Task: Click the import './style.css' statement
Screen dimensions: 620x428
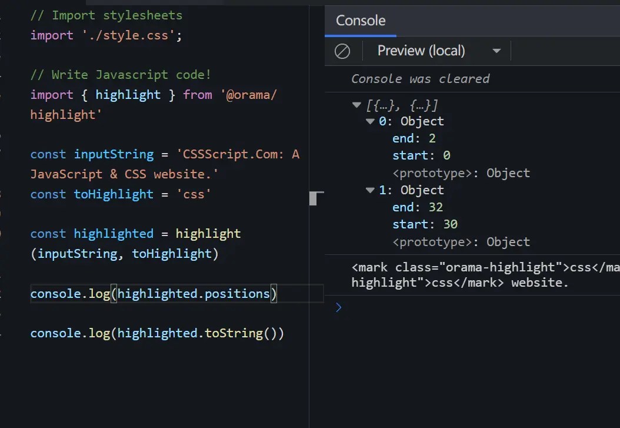Action: pyautogui.click(x=105, y=35)
